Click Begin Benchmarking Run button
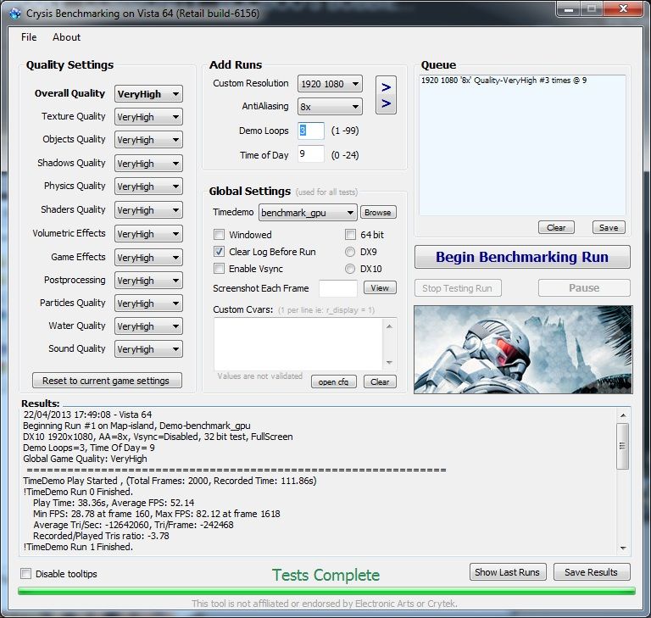 [522, 257]
